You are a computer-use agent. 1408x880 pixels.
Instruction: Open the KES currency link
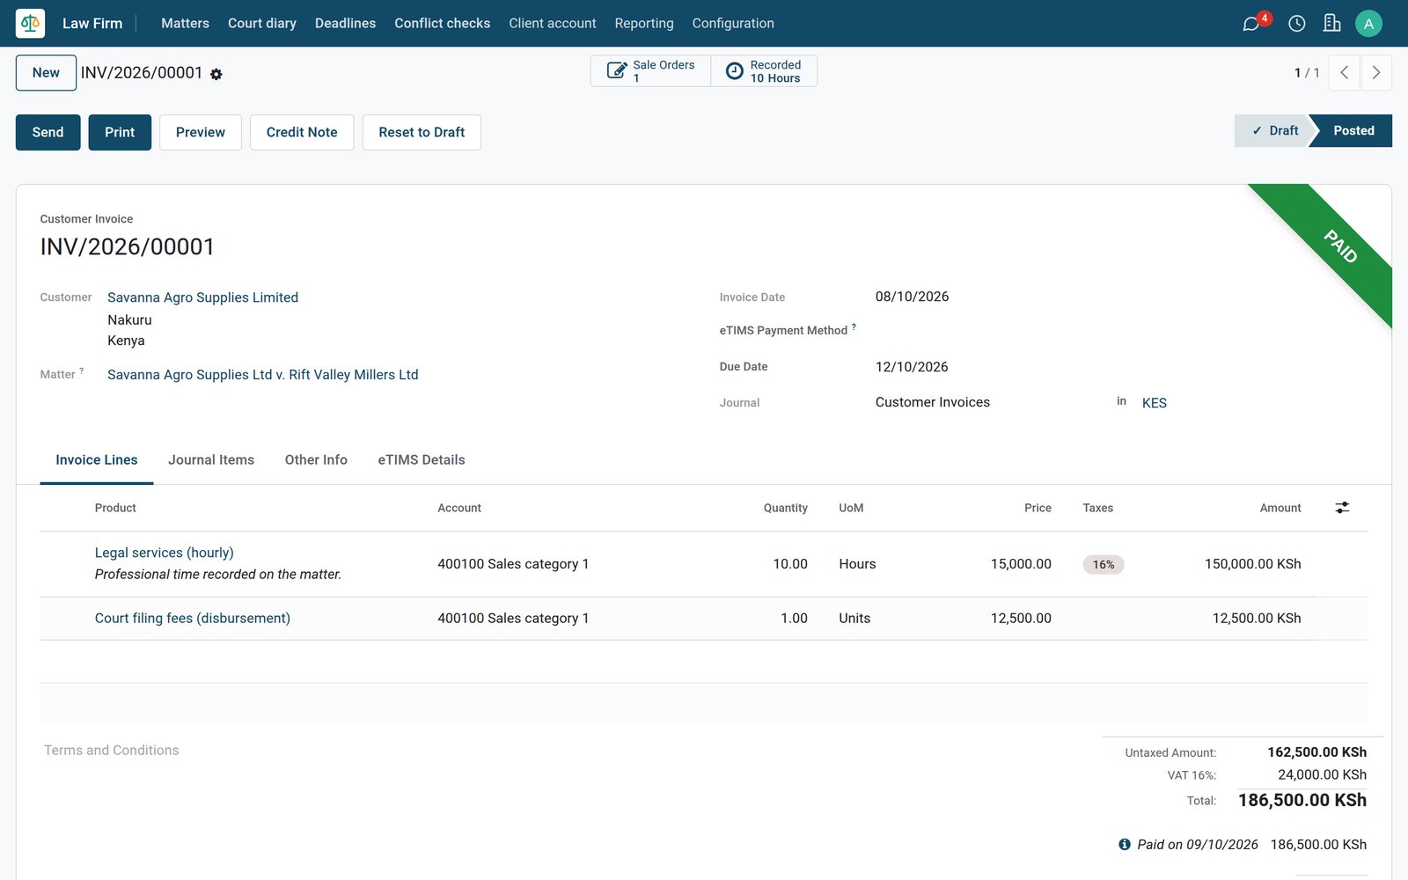(x=1154, y=403)
